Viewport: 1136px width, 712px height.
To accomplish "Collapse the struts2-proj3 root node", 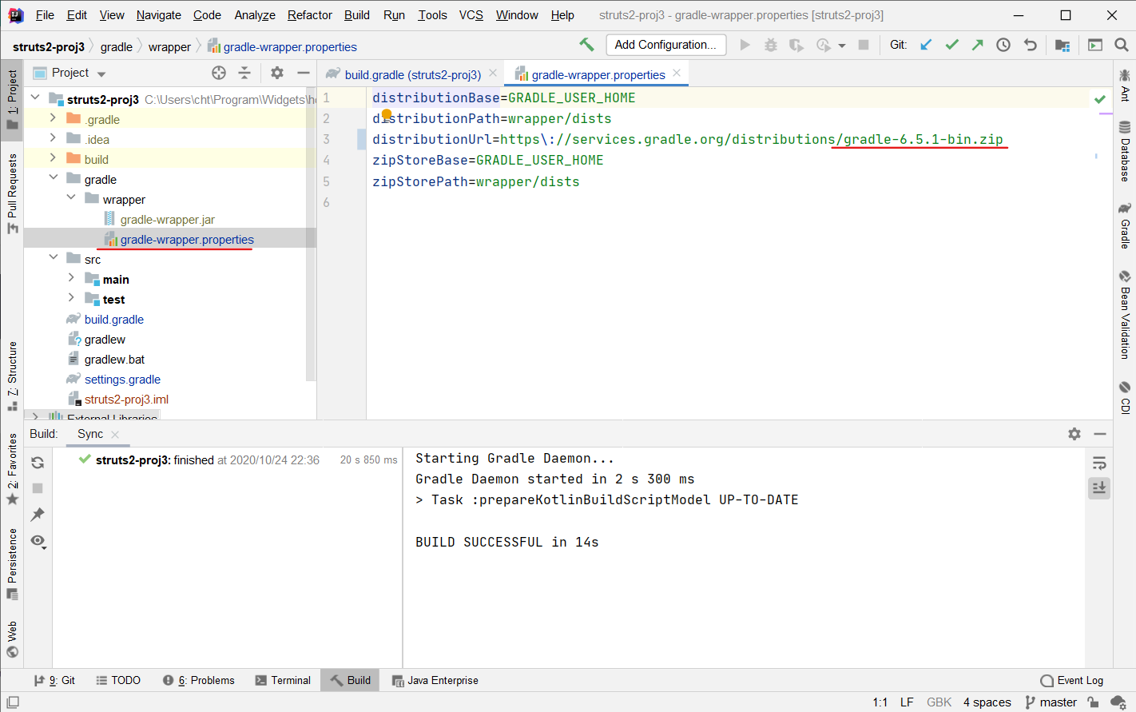I will [35, 98].
